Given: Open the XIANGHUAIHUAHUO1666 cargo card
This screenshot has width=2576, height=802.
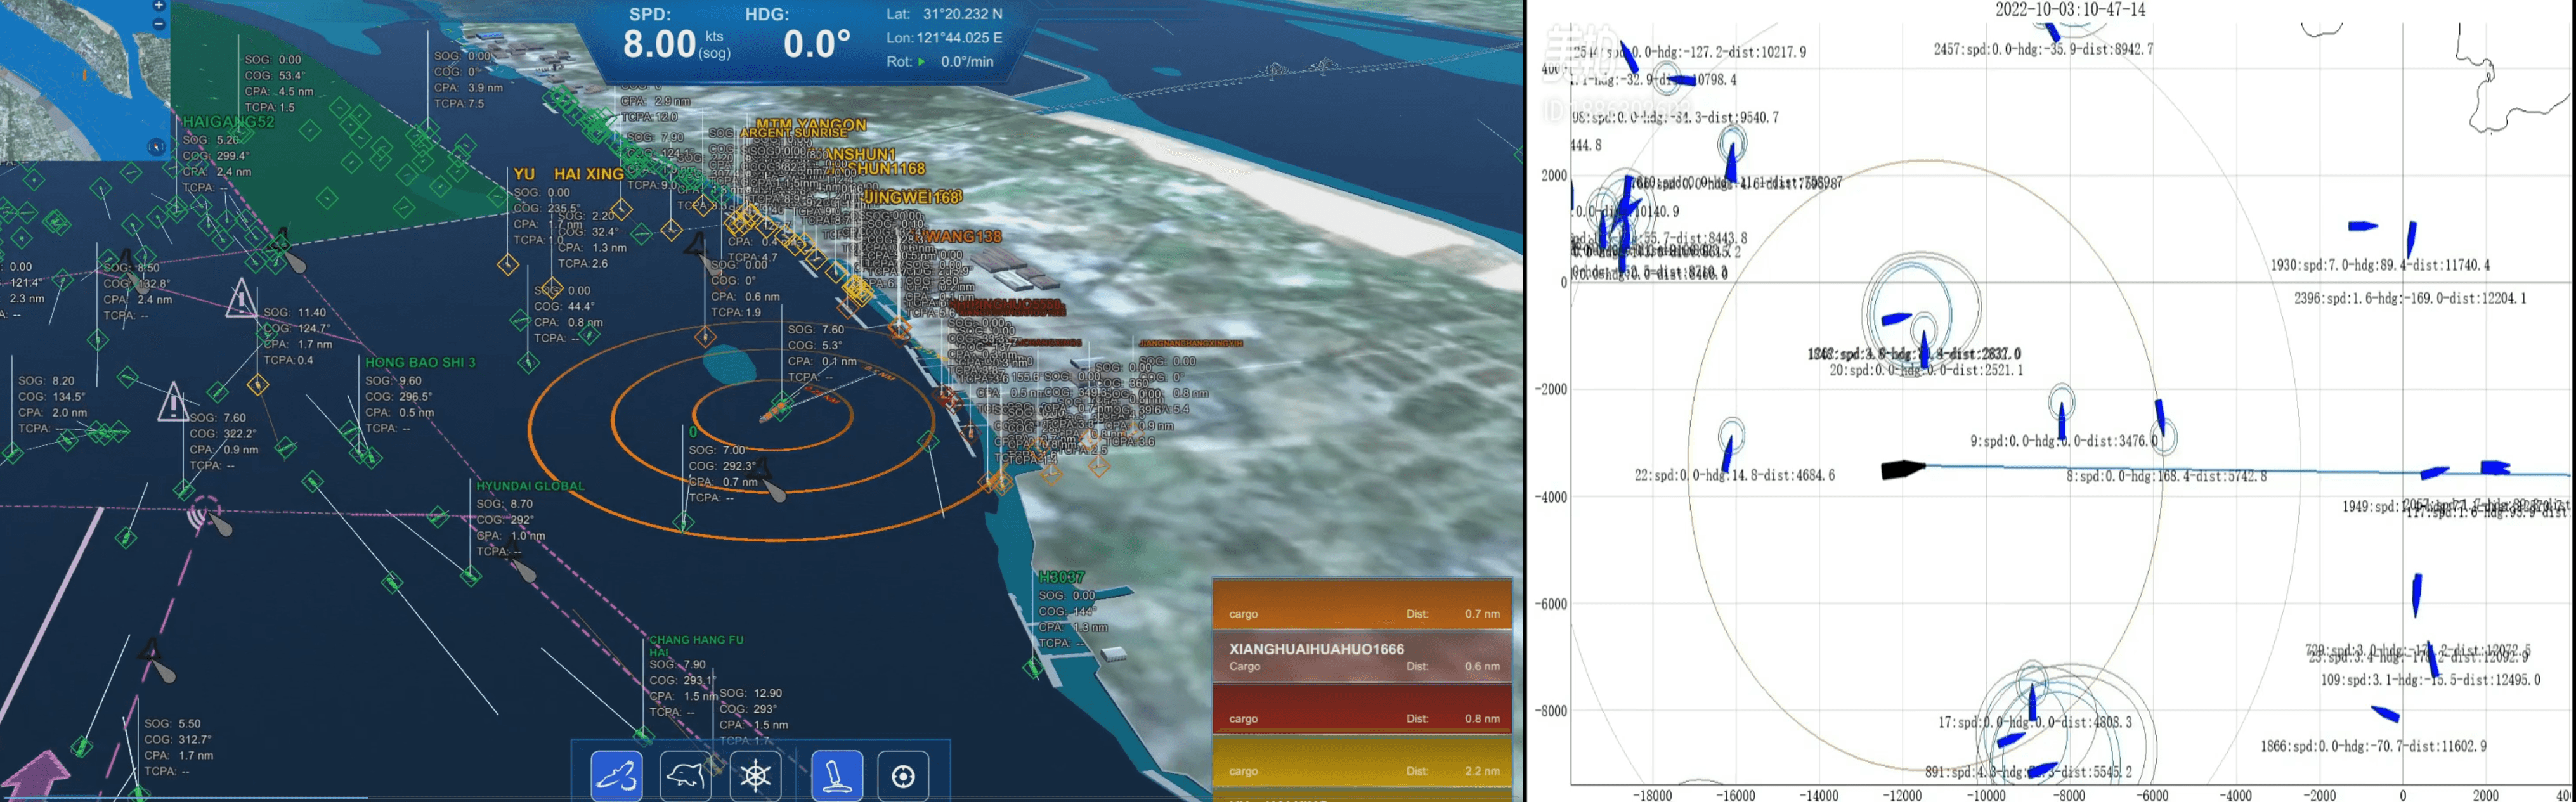Looking at the screenshot, I should 1362,656.
